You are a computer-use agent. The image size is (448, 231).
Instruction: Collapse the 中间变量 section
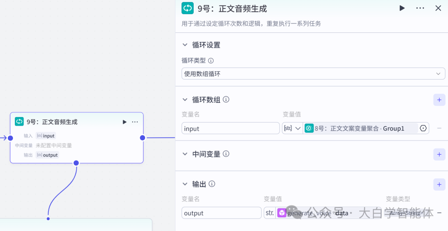pyautogui.click(x=185, y=154)
